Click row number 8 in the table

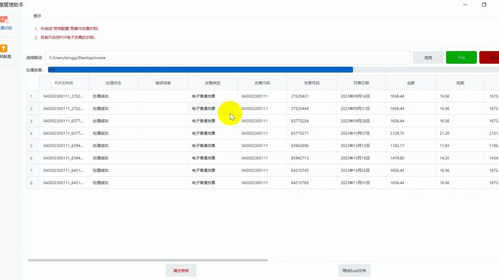pyautogui.click(x=31, y=183)
